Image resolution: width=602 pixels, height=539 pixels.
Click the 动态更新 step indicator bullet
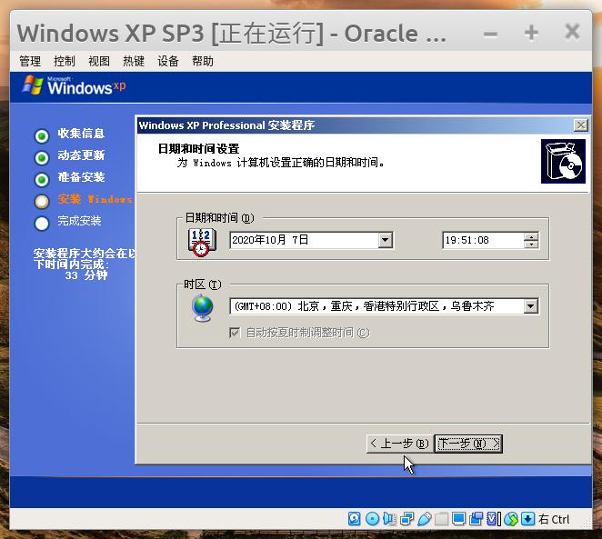point(42,157)
